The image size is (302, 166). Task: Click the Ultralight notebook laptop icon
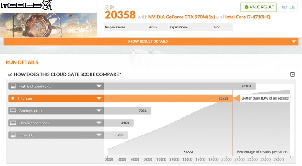click(13, 123)
